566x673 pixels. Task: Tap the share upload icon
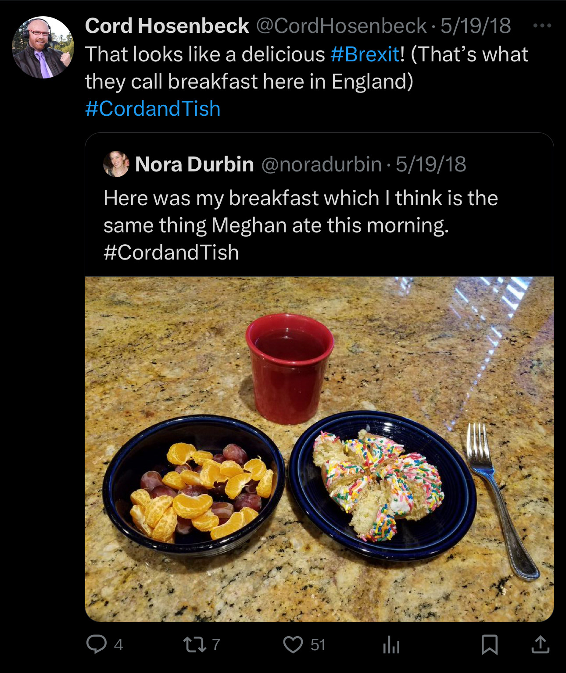(540, 645)
